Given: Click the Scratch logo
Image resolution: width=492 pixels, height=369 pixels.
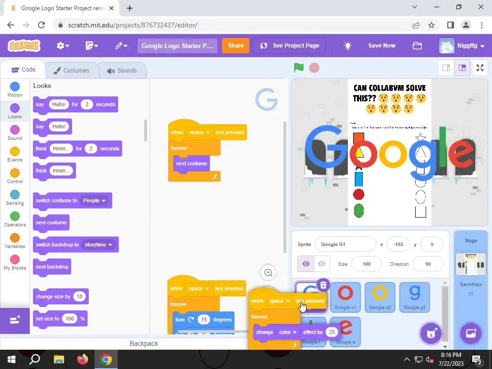Looking at the screenshot, I should pos(24,46).
